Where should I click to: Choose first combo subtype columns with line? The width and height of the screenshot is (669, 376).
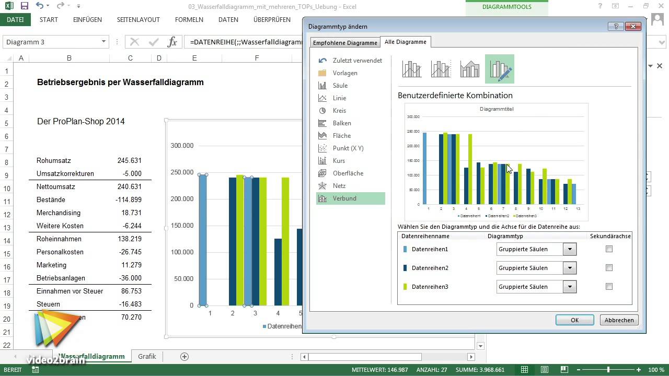pos(412,69)
